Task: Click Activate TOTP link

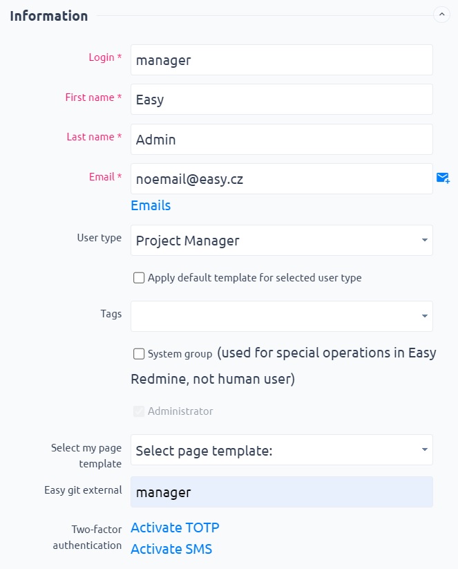Action: pos(175,528)
